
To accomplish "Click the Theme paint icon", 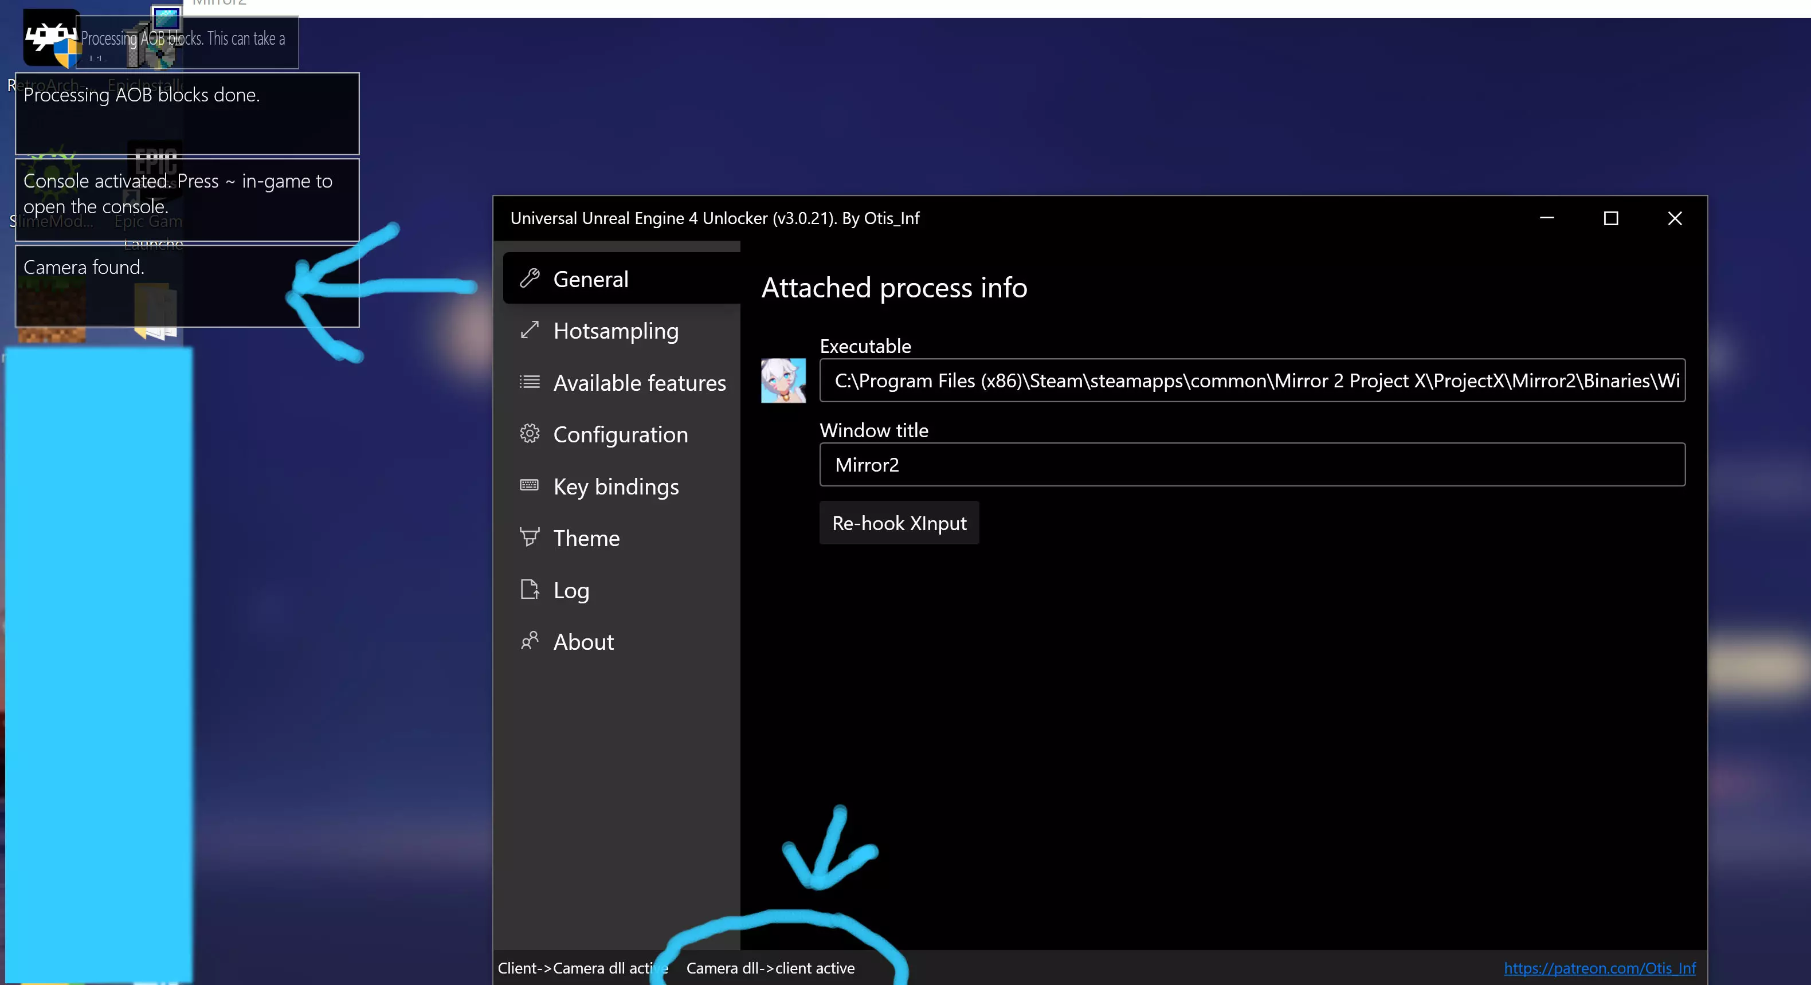I will tap(530, 537).
